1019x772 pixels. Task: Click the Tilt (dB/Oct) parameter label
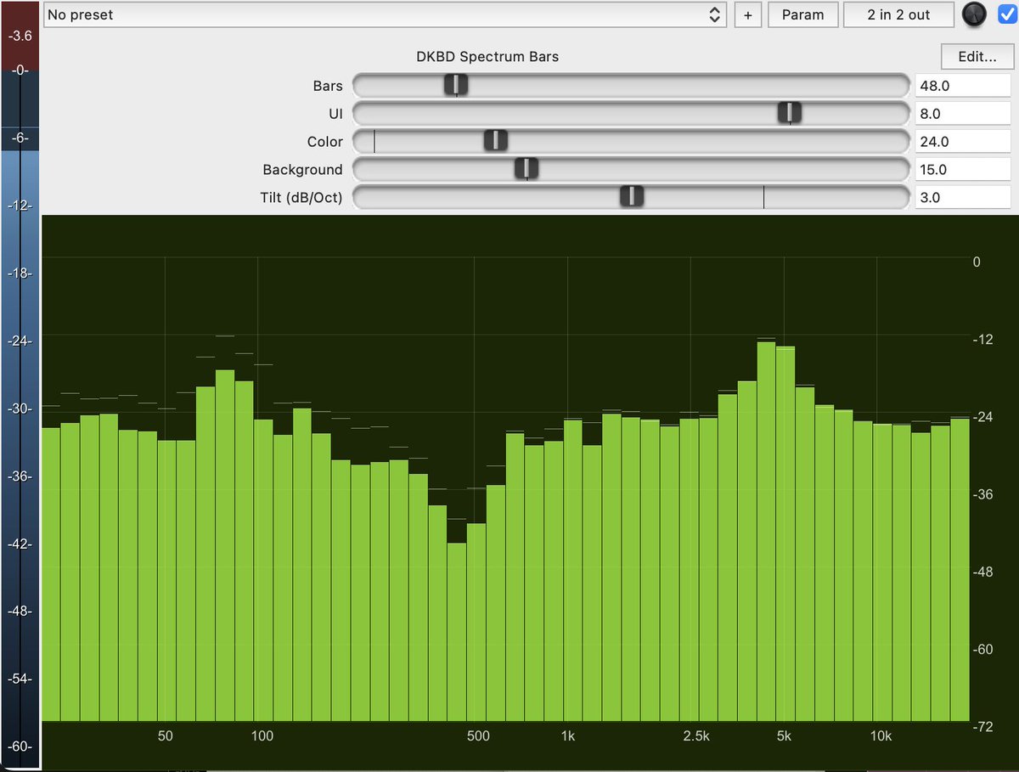click(301, 197)
